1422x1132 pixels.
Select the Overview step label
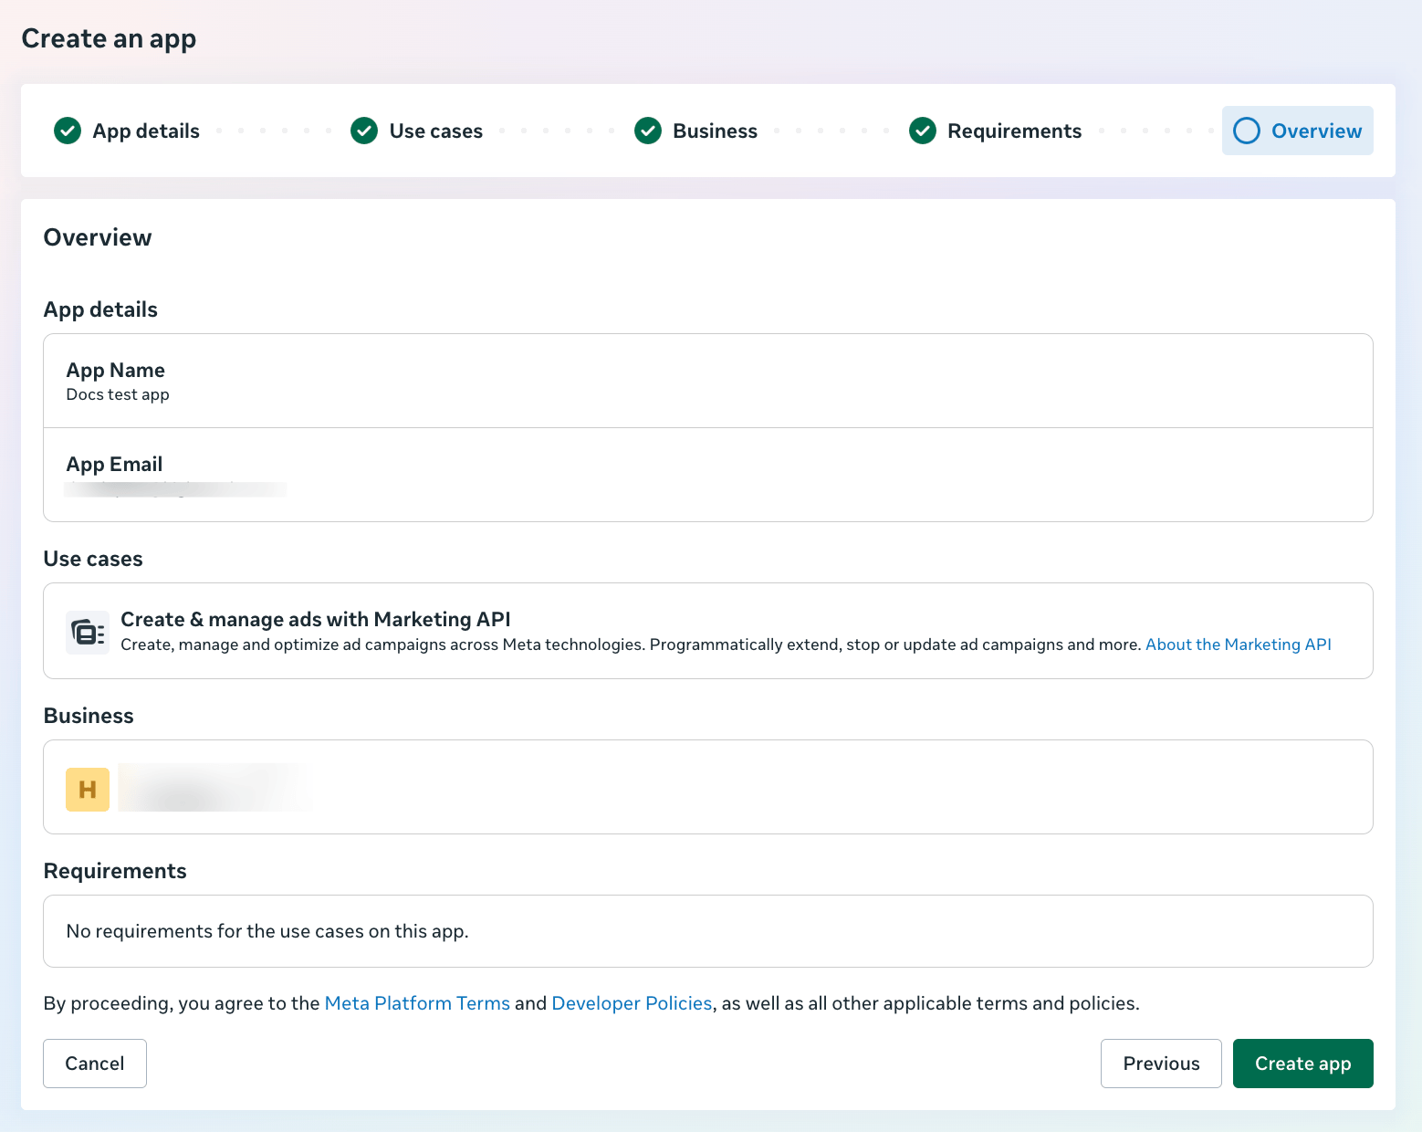(1317, 131)
